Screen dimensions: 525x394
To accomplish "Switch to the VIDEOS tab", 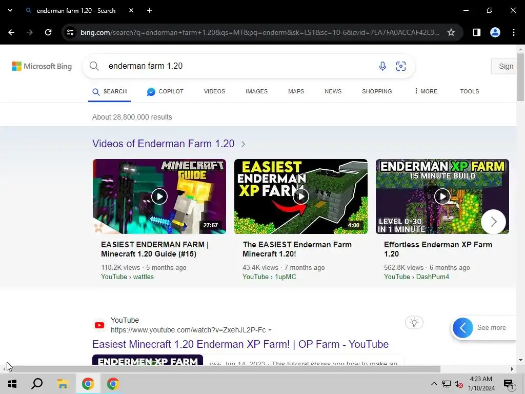I will coord(215,91).
